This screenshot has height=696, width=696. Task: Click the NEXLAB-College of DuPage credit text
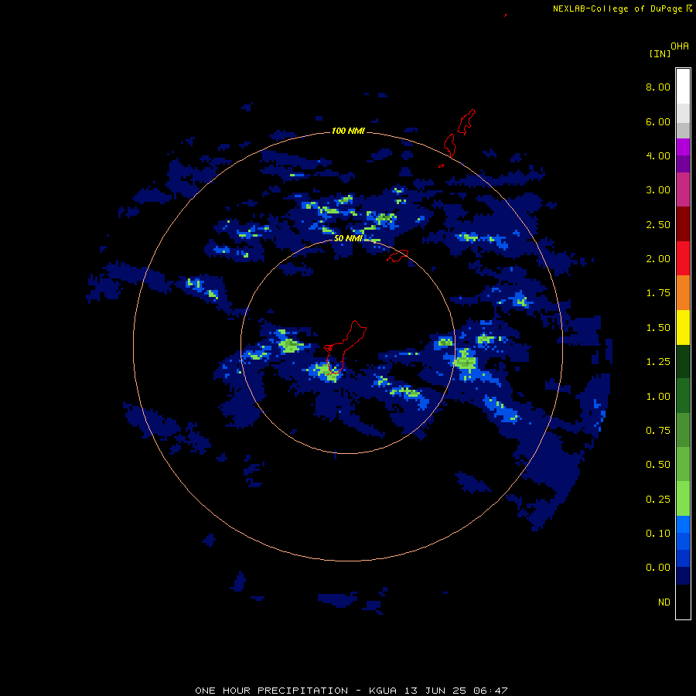tap(617, 9)
